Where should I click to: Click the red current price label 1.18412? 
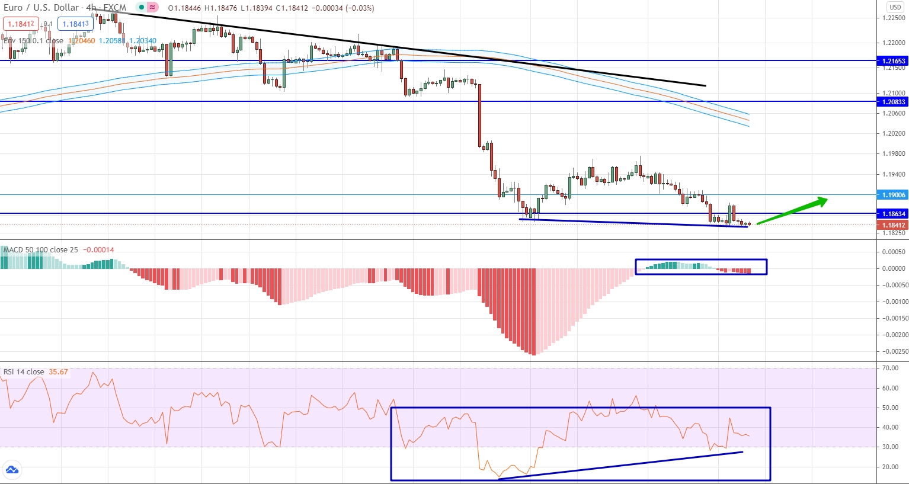[x=894, y=225]
